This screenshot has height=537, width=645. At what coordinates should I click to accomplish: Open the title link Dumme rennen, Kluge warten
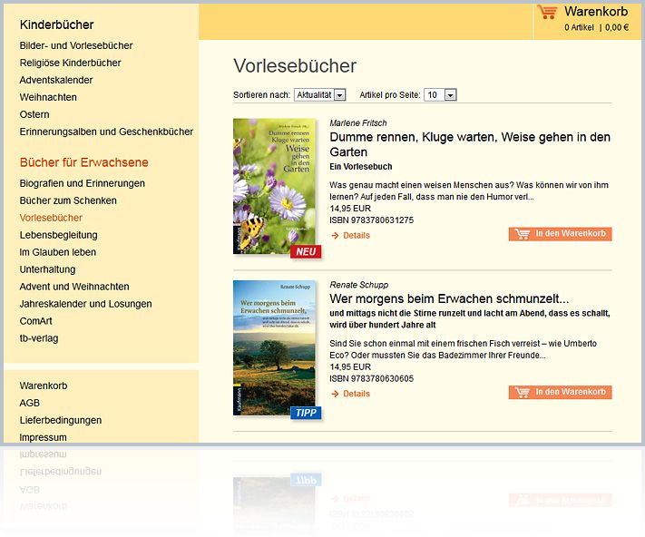[x=469, y=144]
